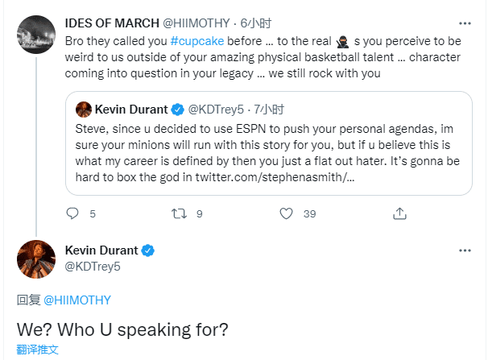Click verified badge in Kevin Durant reply header
The height and width of the screenshot is (360, 488).
[148, 250]
